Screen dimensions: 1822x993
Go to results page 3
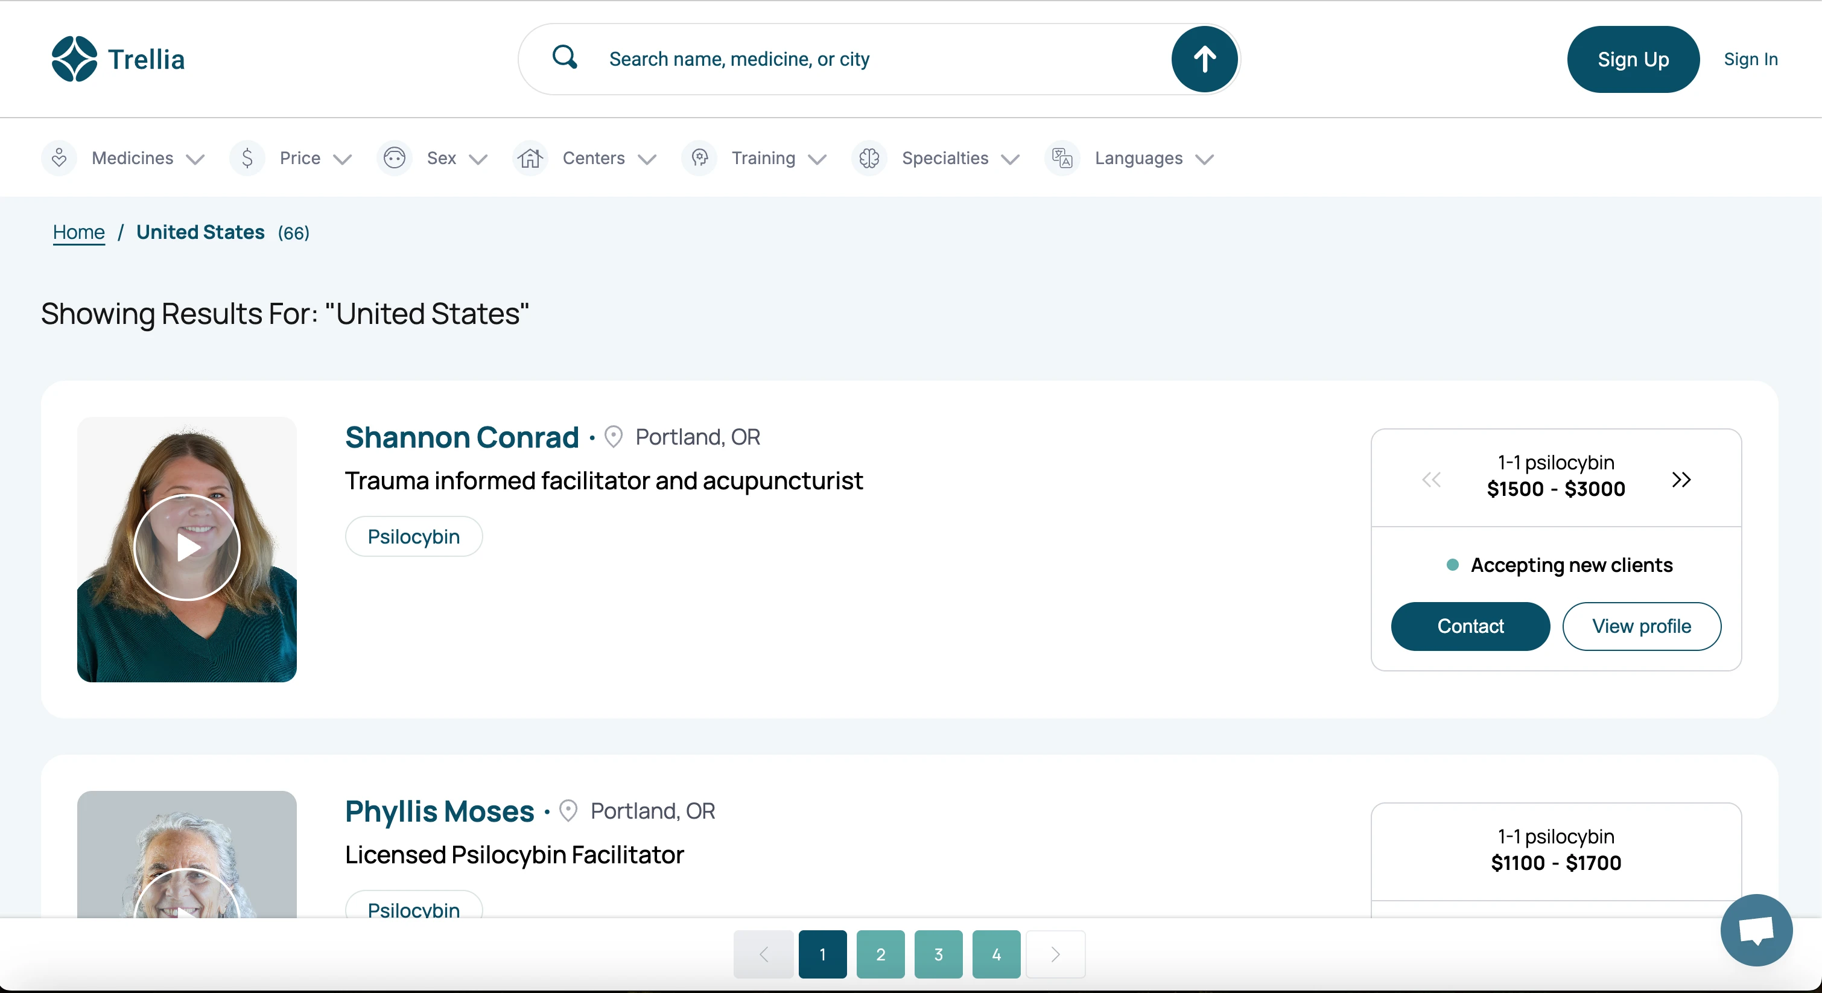939,954
